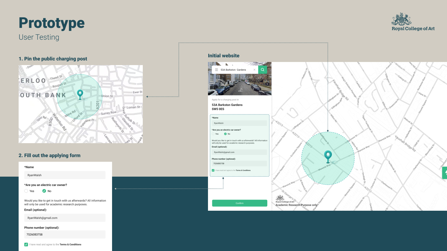Click the 'Union St' map label
Image resolution: width=447 pixels, height=251 pixels.
[x=107, y=96]
